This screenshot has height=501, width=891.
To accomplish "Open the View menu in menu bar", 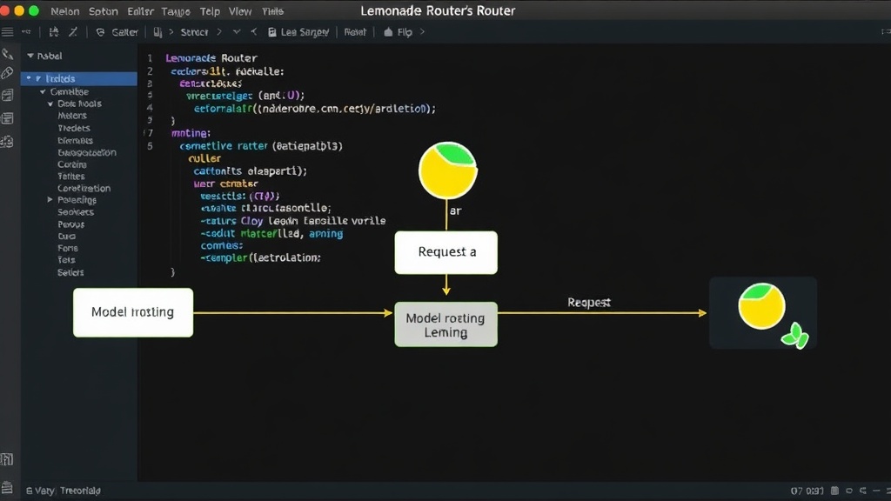I will 240,11.
